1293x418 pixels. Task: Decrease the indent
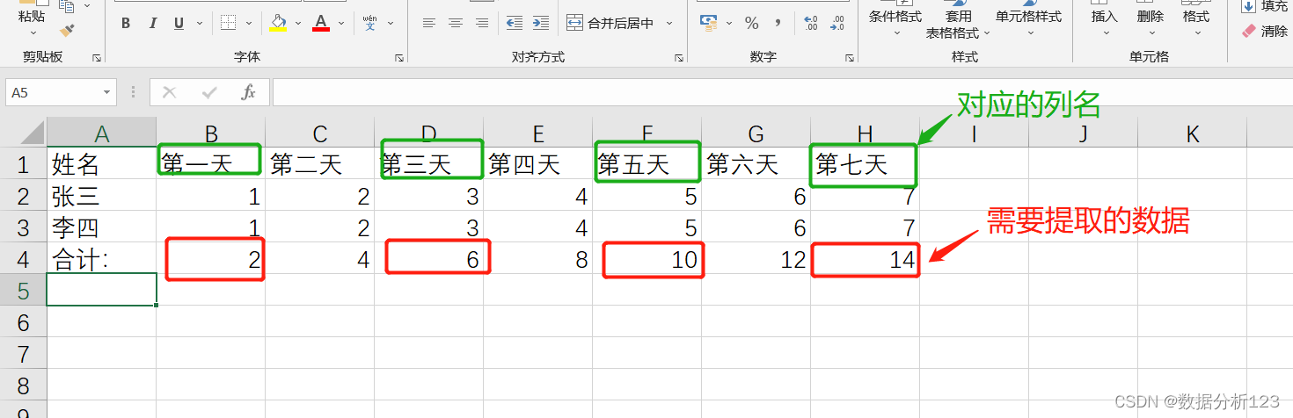(x=515, y=24)
